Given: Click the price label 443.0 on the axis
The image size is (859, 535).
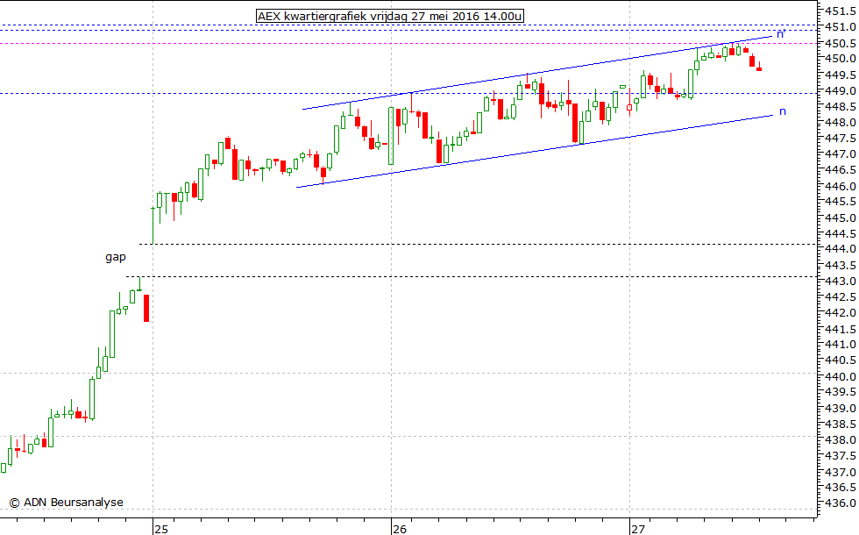Looking at the screenshot, I should 841,282.
